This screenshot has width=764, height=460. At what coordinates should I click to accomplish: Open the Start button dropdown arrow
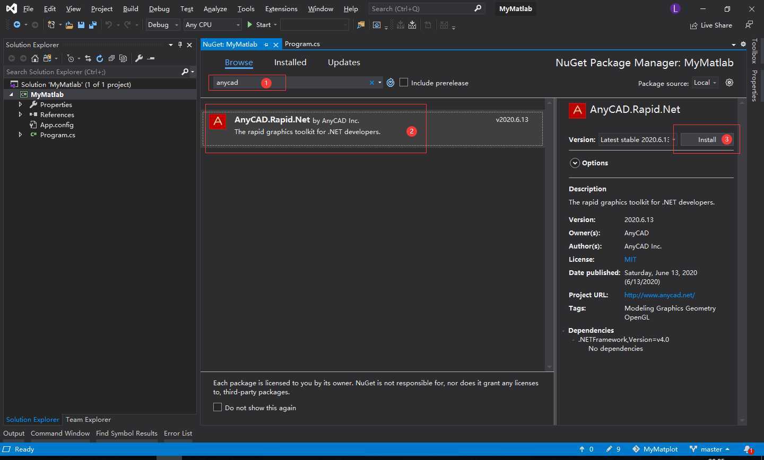tap(275, 25)
